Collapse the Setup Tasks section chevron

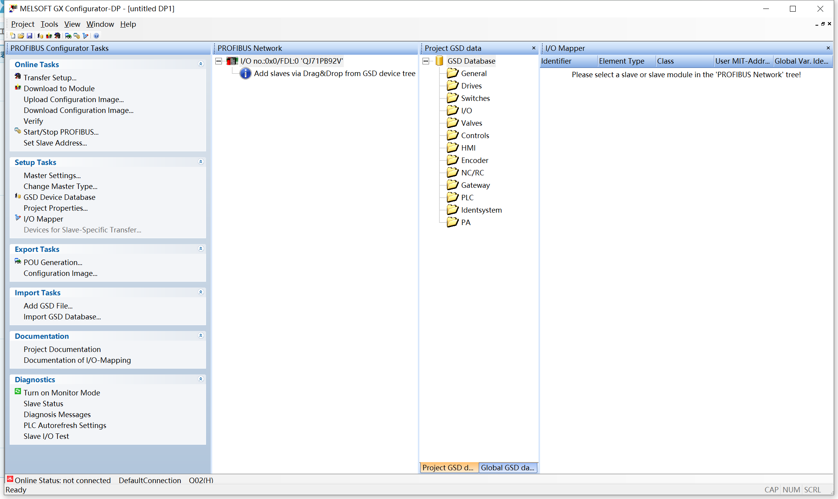coord(201,162)
